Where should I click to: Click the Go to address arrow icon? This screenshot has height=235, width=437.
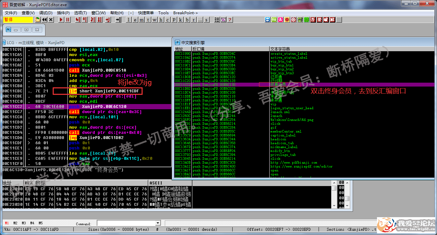118,20
